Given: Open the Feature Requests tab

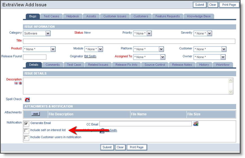Looking at the screenshot, I should (x=167, y=16).
